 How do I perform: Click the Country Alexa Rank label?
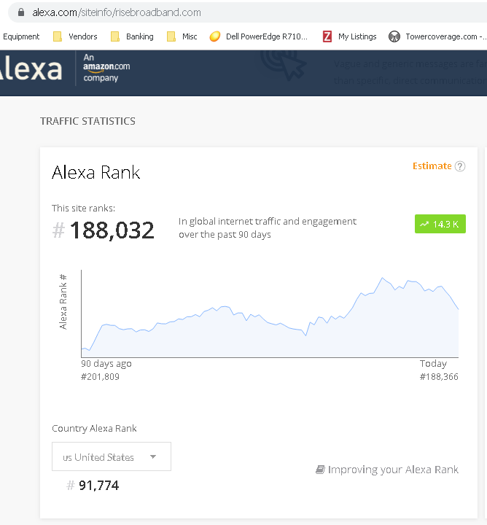tap(94, 429)
